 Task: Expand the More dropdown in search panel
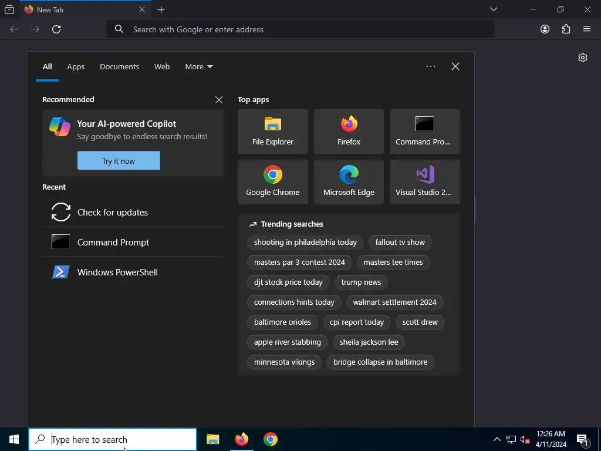click(198, 67)
